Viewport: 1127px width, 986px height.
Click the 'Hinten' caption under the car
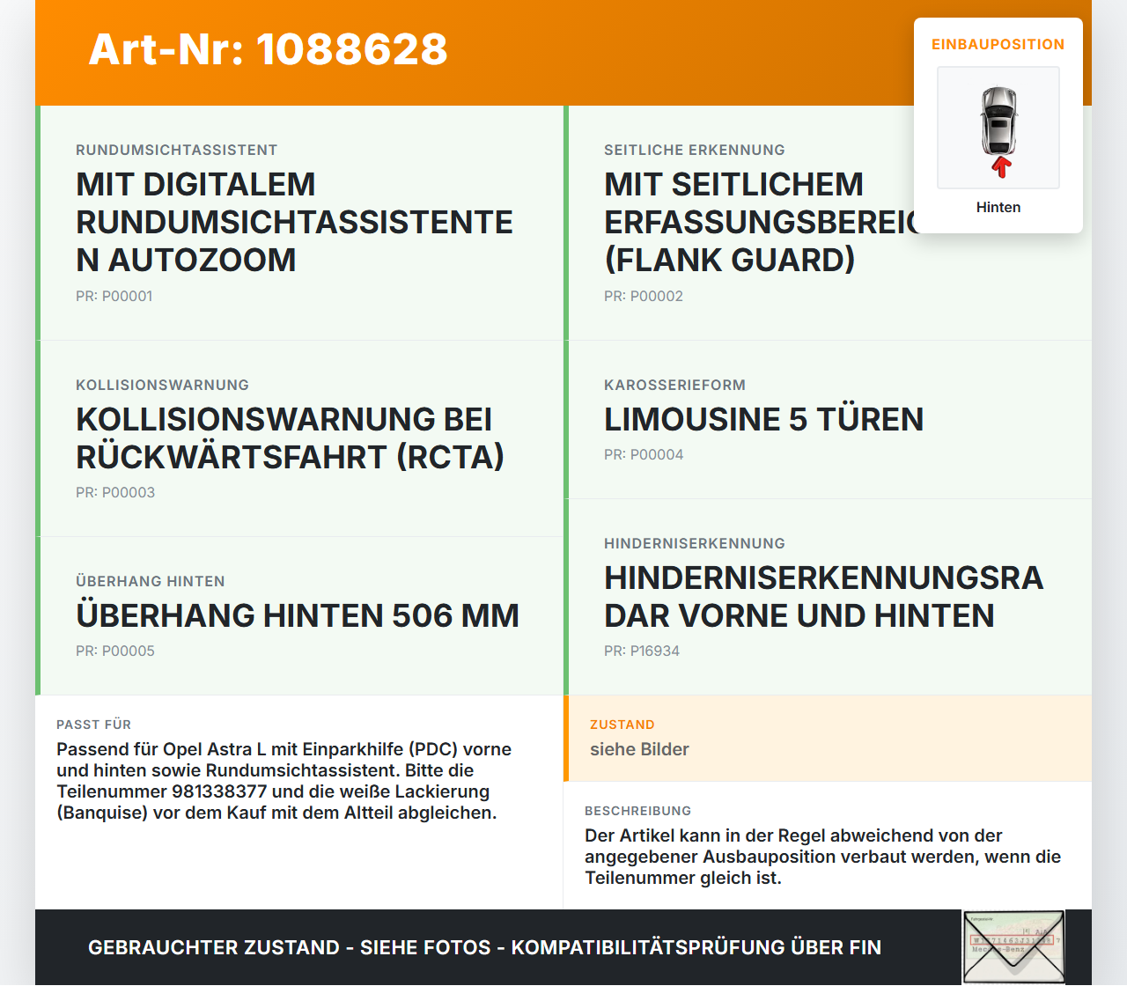(x=998, y=207)
